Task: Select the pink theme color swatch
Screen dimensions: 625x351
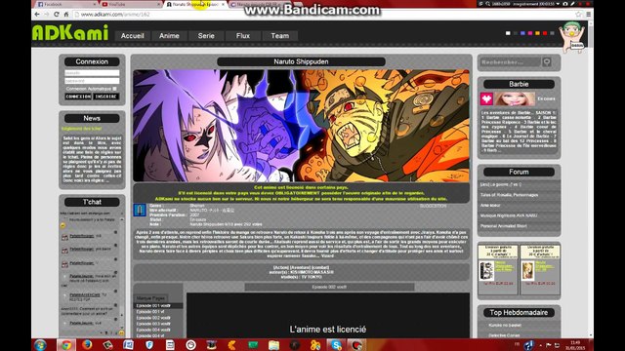Action: pyautogui.click(x=530, y=33)
